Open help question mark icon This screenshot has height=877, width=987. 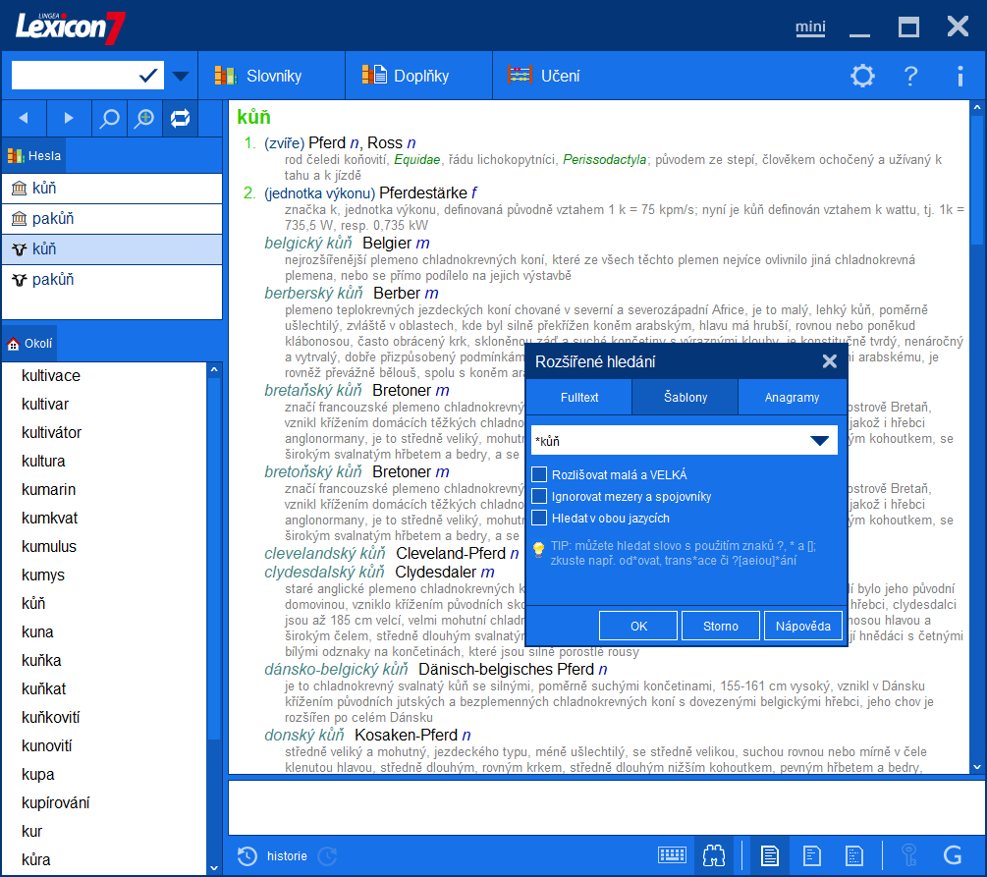click(x=910, y=77)
